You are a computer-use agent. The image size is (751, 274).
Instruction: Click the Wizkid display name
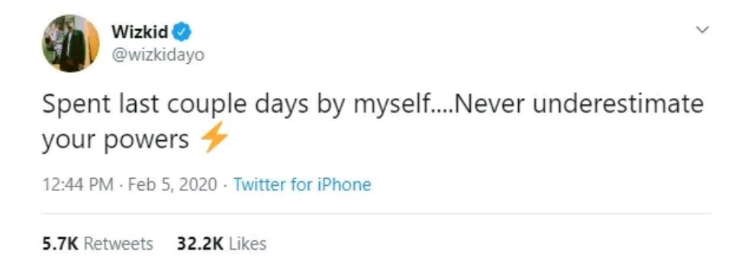pyautogui.click(x=140, y=32)
